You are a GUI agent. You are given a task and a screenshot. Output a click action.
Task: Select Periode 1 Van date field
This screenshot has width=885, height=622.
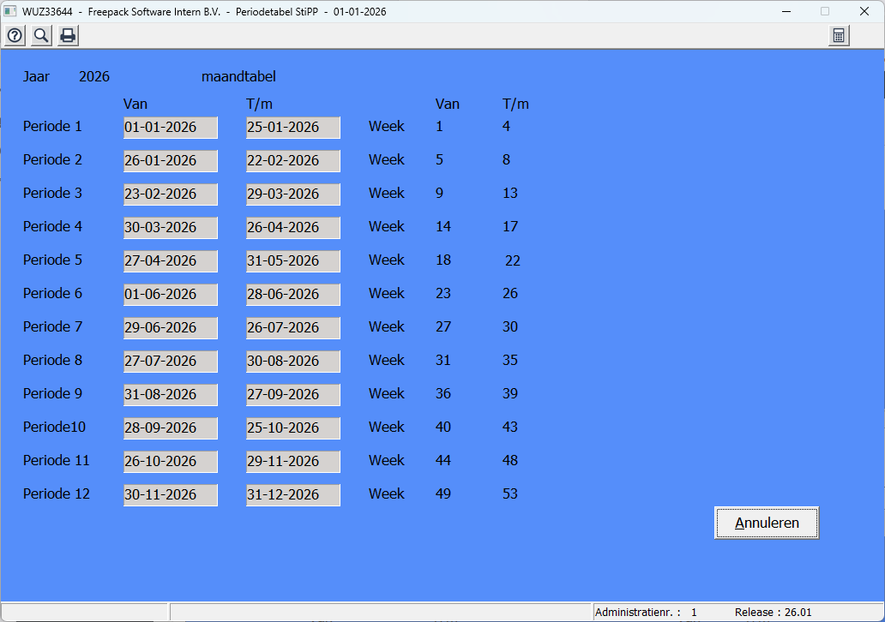[x=170, y=128]
